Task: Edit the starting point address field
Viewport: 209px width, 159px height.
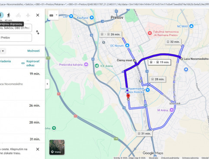Action: (x=16, y=28)
